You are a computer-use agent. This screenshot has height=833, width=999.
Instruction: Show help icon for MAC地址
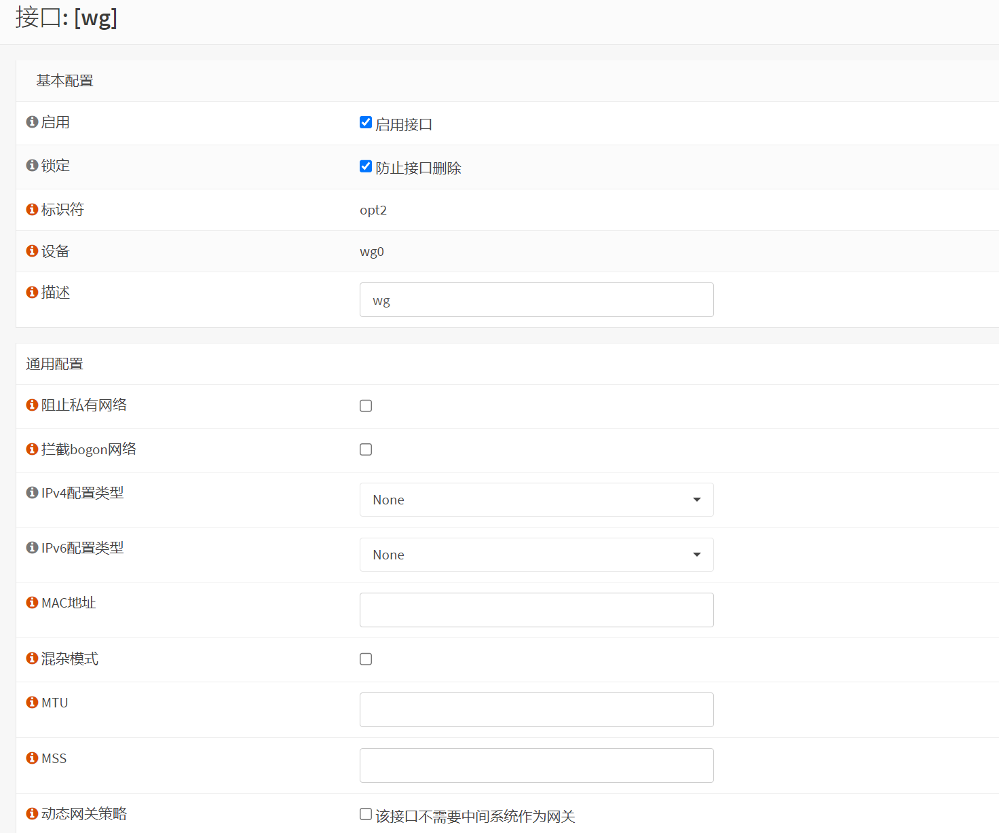[x=32, y=603]
